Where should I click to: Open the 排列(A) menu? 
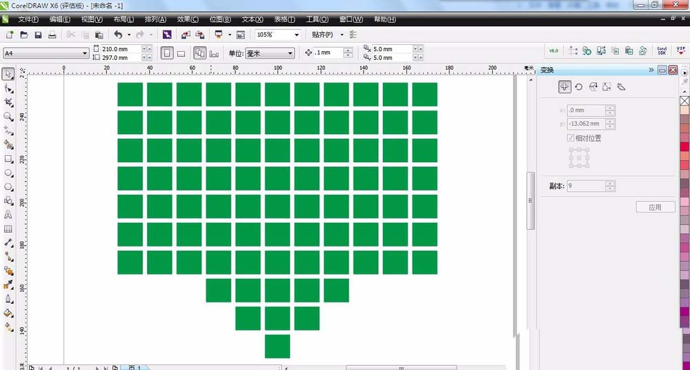[156, 19]
